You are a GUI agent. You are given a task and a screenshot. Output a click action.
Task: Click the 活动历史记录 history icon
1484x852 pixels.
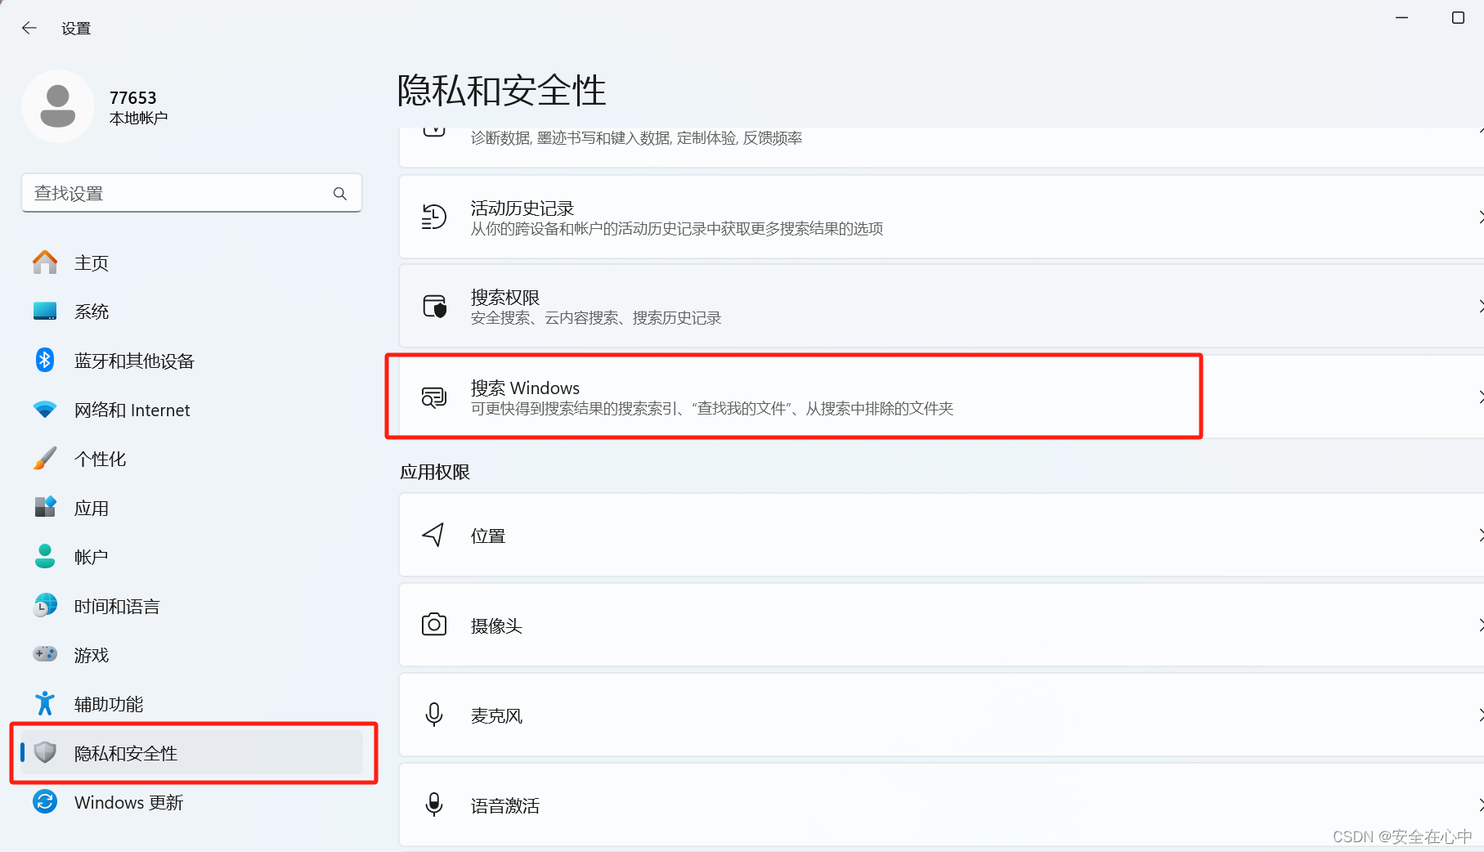[x=434, y=217]
